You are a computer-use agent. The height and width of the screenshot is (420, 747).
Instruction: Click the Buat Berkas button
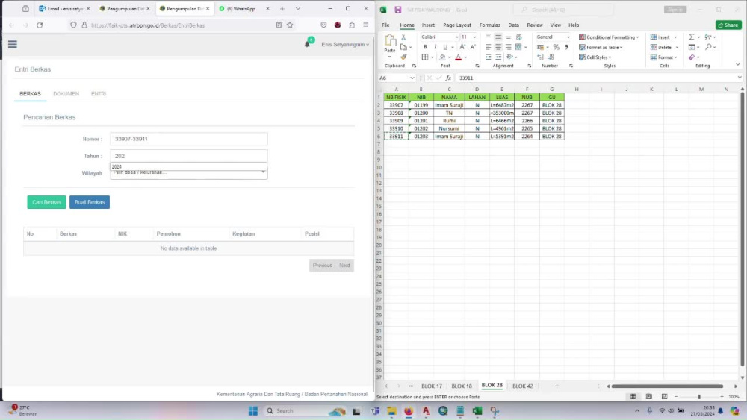pos(90,202)
